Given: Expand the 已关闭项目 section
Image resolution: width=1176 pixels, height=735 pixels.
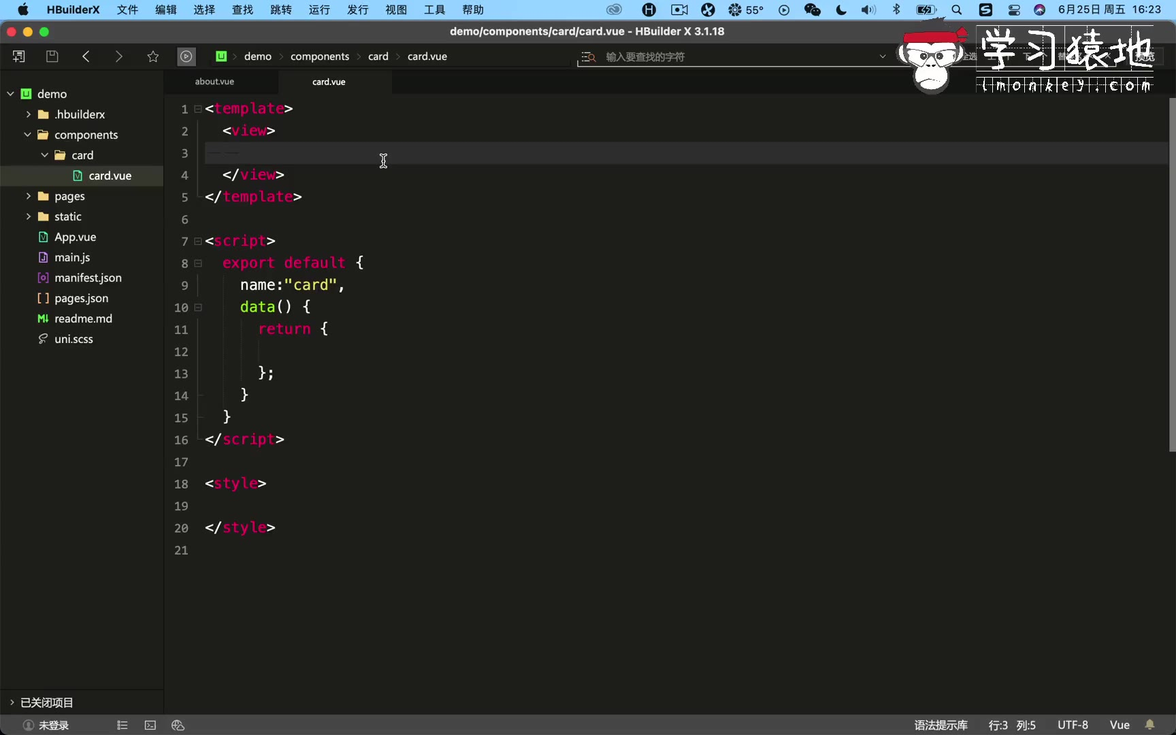Looking at the screenshot, I should click(12, 702).
